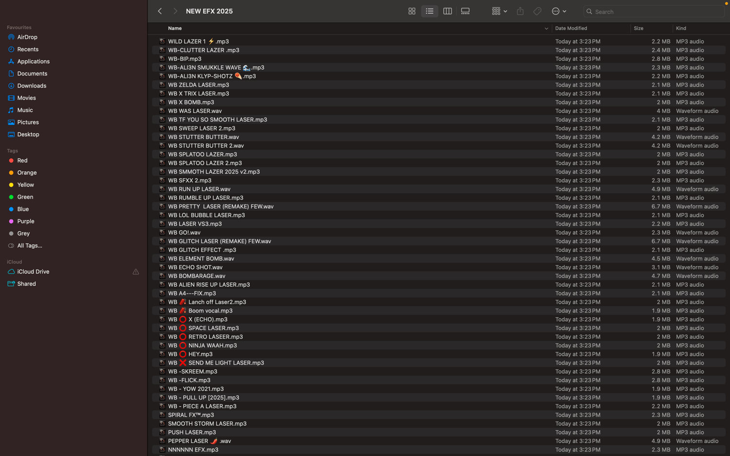Open the ellipsis action menu
Image resolution: width=730 pixels, height=456 pixels.
559,11
